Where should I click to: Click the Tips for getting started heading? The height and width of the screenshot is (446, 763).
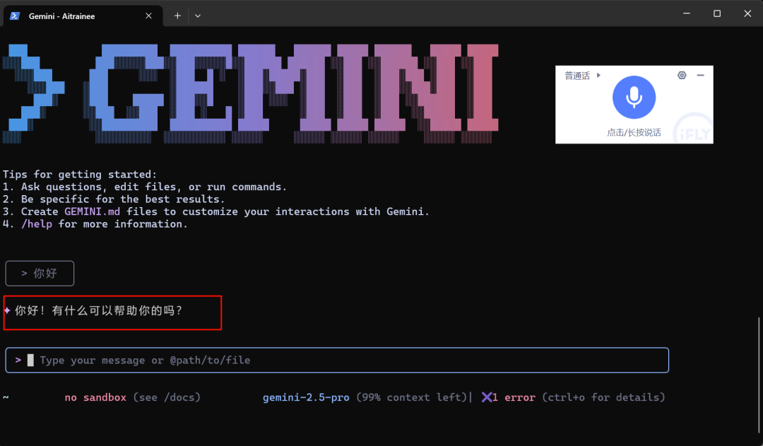[x=80, y=175]
